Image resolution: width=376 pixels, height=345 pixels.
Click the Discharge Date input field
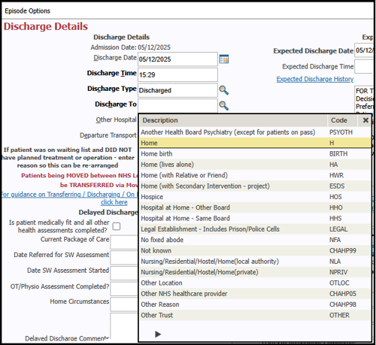click(177, 59)
